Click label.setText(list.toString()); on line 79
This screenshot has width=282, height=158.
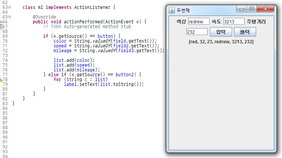pos(104,84)
